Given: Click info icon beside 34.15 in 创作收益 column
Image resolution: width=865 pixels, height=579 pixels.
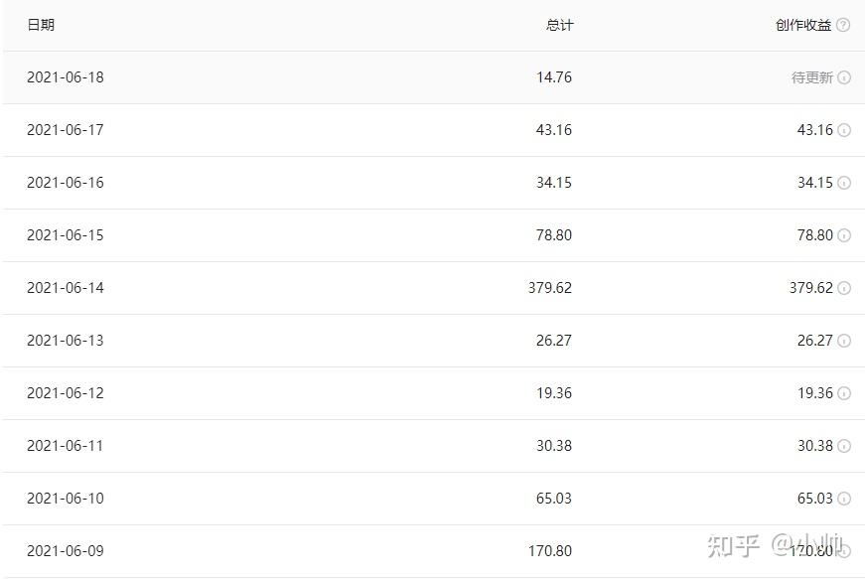Looking at the screenshot, I should click(844, 183).
